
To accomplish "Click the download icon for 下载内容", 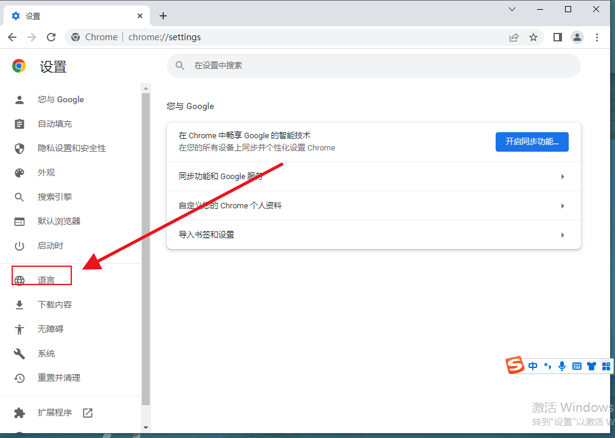I will [19, 305].
